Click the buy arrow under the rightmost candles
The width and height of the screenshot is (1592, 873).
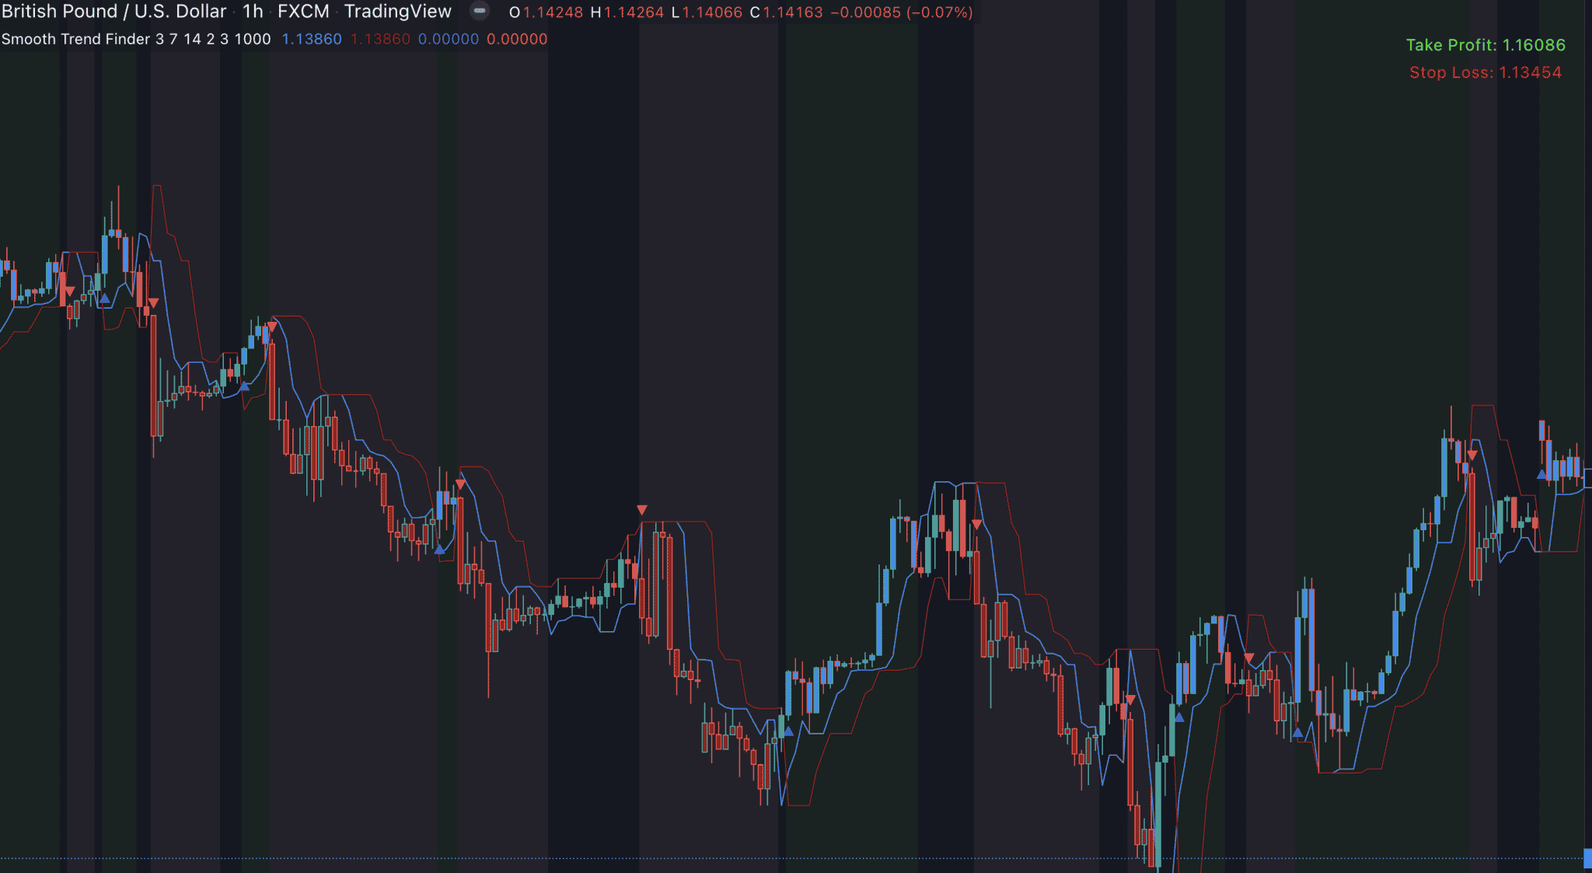click(x=1541, y=475)
